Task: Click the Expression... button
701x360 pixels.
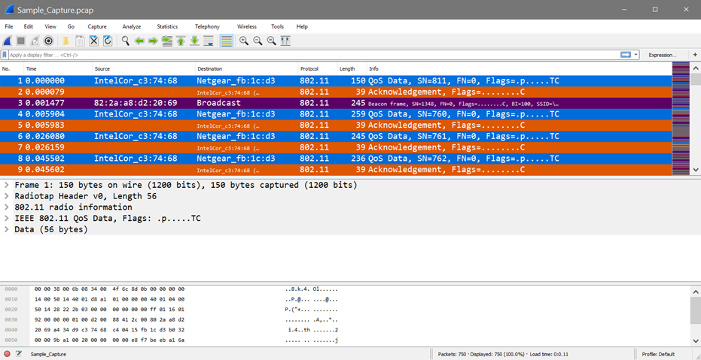Action: point(663,55)
